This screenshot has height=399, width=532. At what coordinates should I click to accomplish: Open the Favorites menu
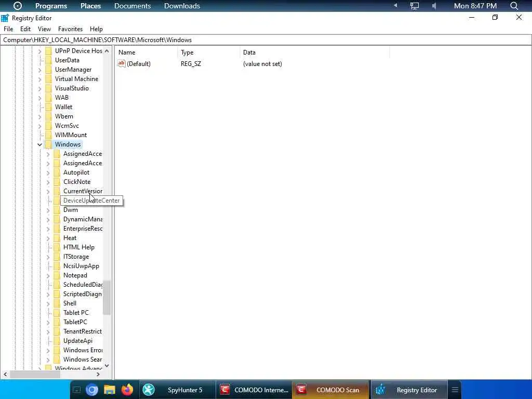(x=70, y=29)
